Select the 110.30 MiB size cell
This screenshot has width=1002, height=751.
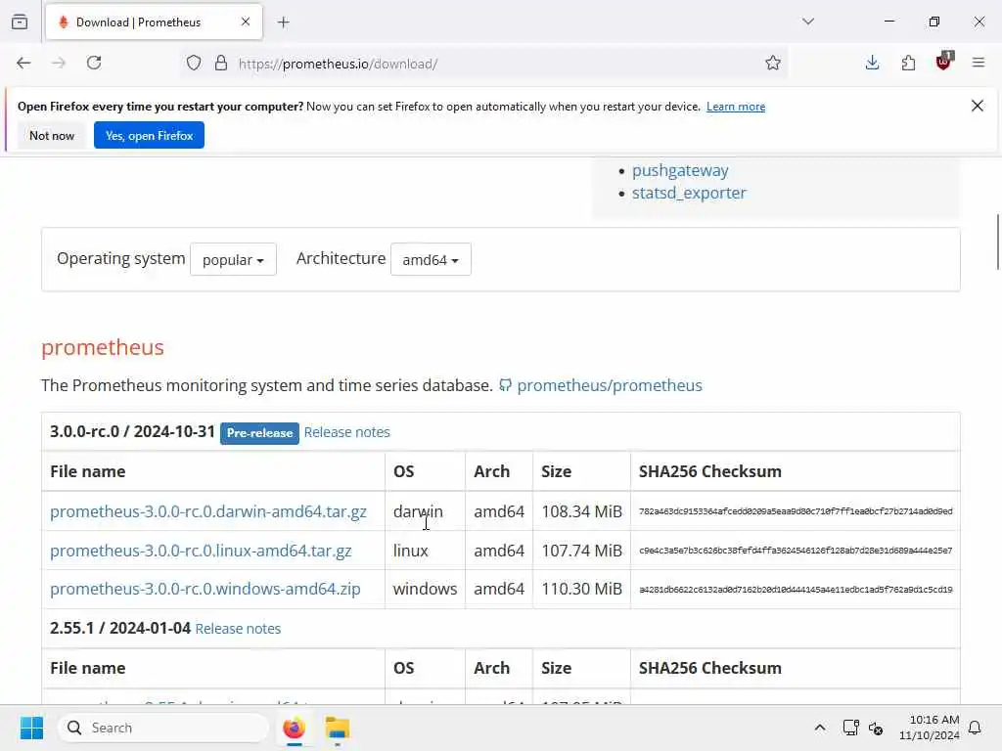pos(581,589)
